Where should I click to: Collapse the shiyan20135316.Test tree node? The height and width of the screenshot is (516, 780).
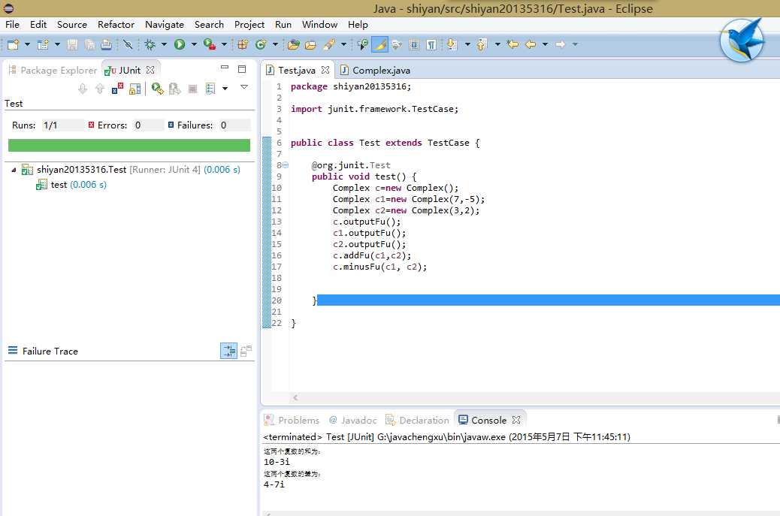[x=14, y=170]
